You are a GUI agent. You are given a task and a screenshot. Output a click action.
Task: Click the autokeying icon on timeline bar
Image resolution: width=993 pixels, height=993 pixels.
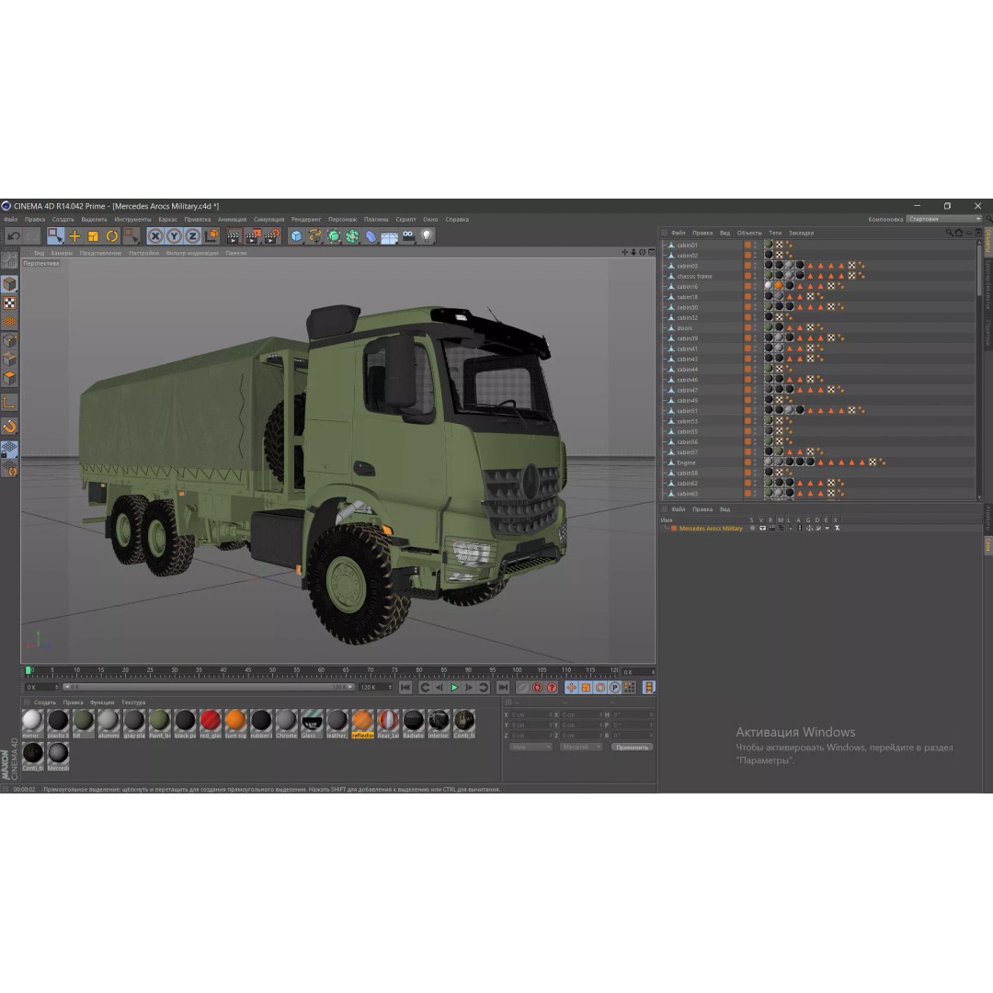click(538, 688)
